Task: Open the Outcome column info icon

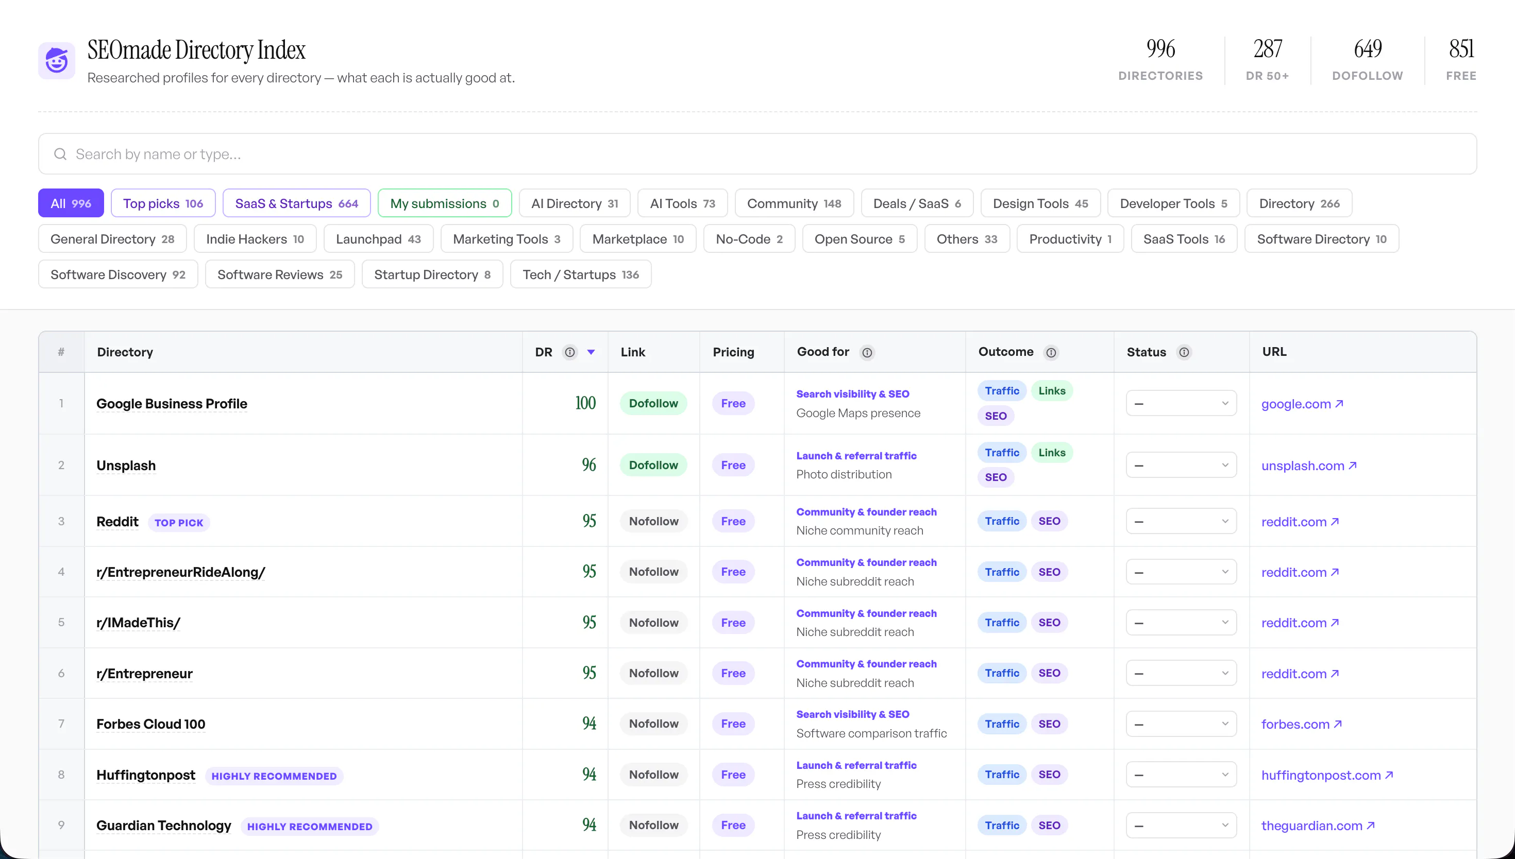Action: (1051, 353)
